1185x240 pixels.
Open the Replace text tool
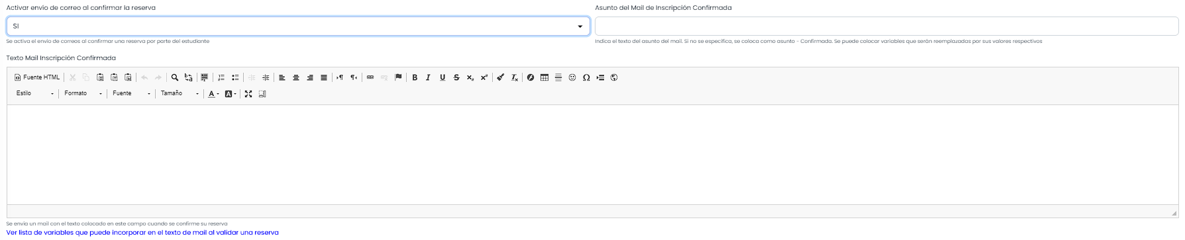[189, 77]
